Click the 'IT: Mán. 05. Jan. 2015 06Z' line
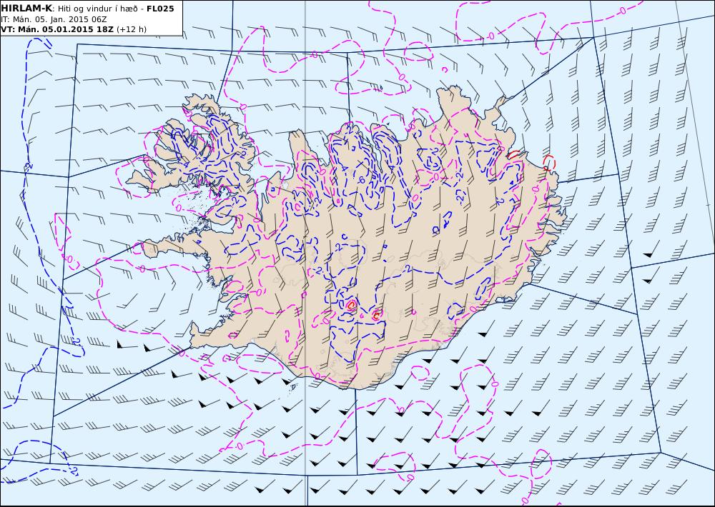 point(54,19)
